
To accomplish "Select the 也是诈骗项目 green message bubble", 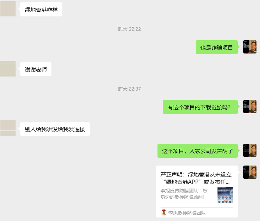I will pyautogui.click(x=217, y=47).
